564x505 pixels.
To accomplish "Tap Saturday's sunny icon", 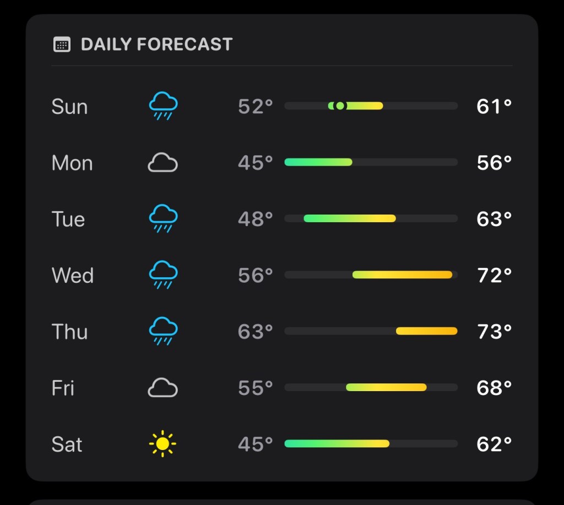I will (163, 444).
